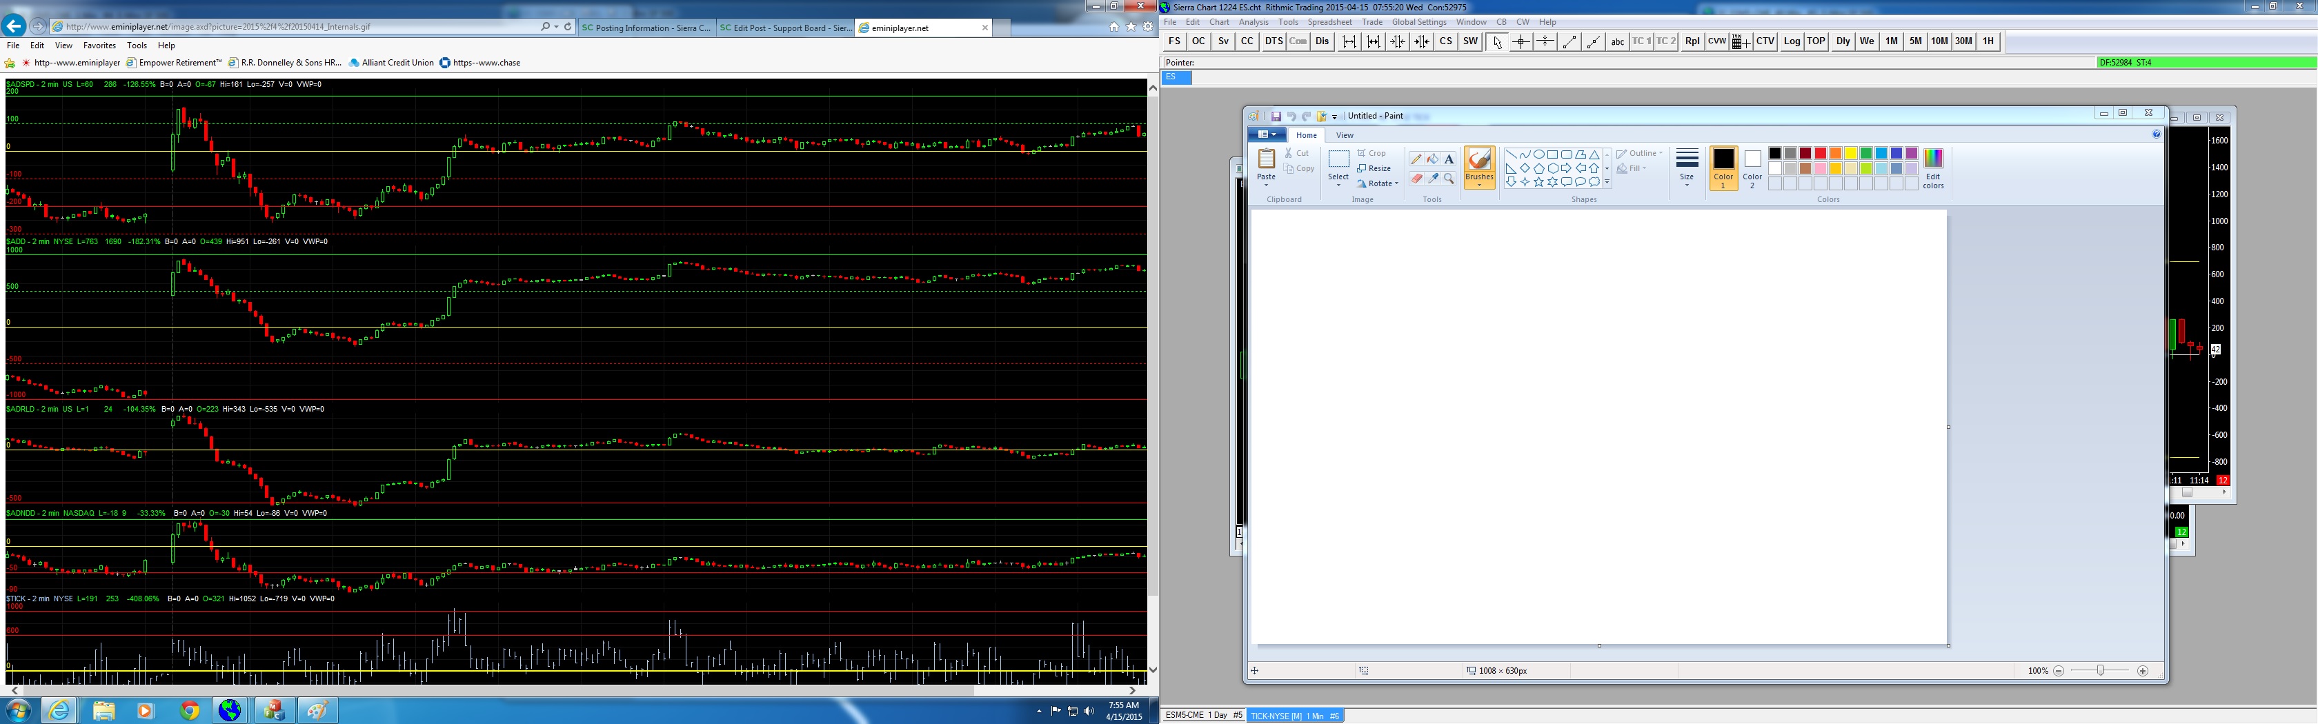The image size is (2318, 724).
Task: Open the Internet Explorer favorites star
Action: (x=1131, y=27)
